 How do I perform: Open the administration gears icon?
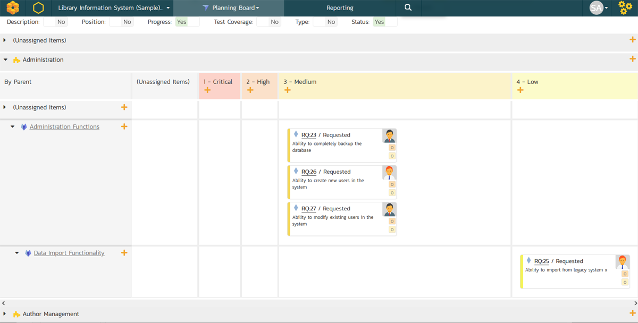pyautogui.click(x=625, y=8)
